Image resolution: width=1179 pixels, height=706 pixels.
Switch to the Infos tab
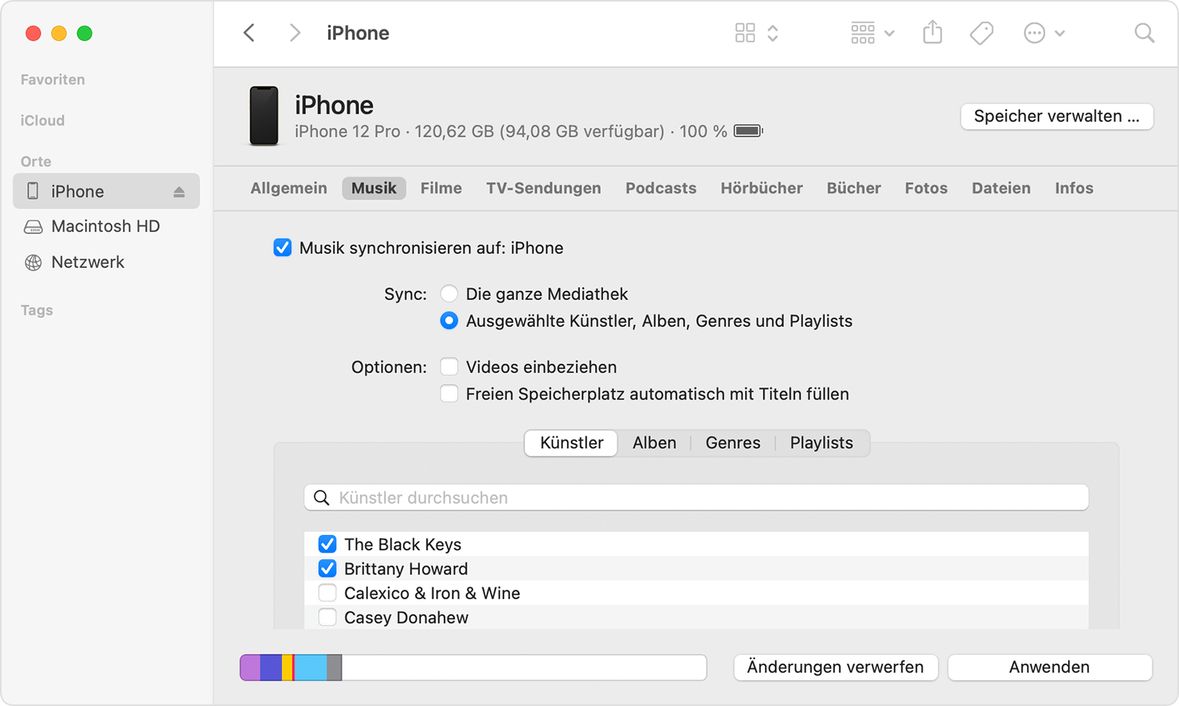coord(1074,188)
